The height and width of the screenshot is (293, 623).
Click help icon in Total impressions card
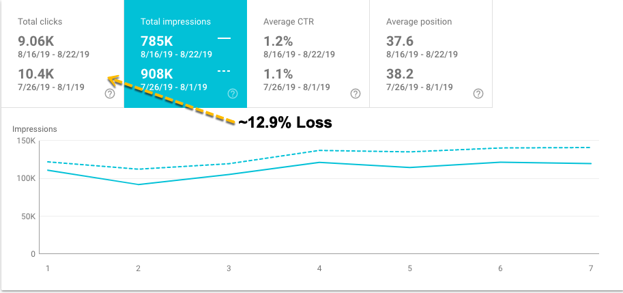(x=233, y=94)
